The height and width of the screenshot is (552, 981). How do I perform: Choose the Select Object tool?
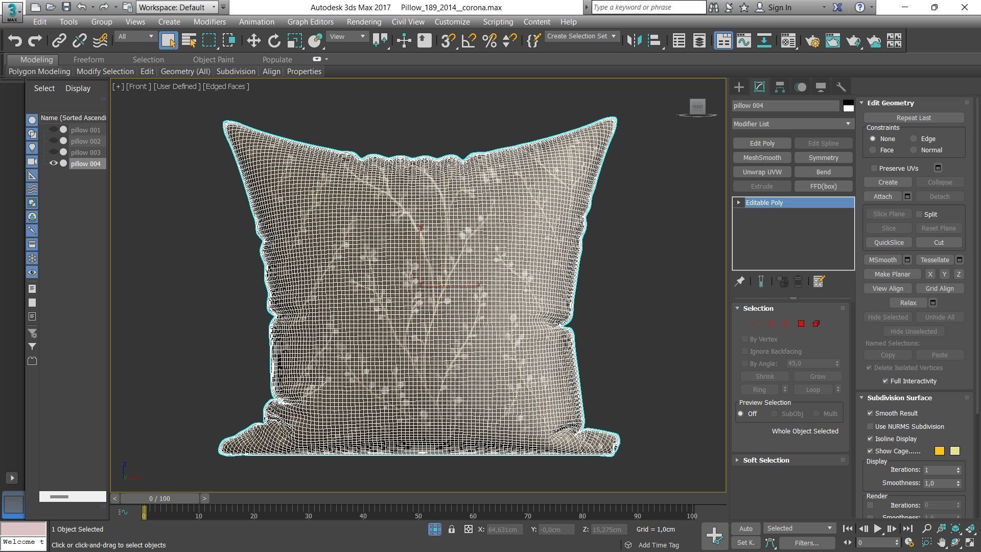(168, 41)
